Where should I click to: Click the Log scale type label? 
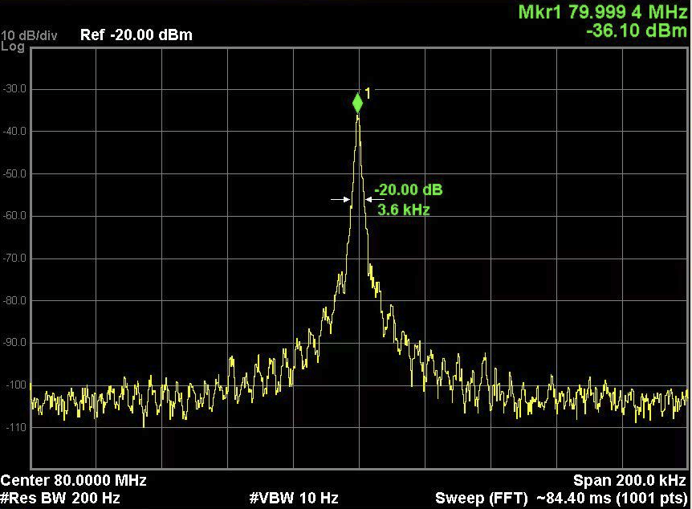click(13, 46)
